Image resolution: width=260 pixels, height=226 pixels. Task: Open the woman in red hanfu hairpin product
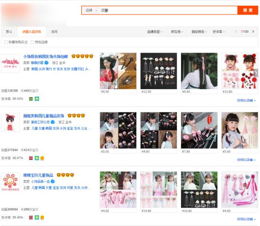click(118, 71)
